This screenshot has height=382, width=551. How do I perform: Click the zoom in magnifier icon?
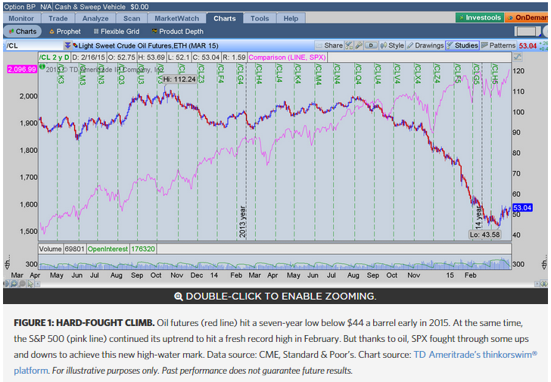[14, 284]
